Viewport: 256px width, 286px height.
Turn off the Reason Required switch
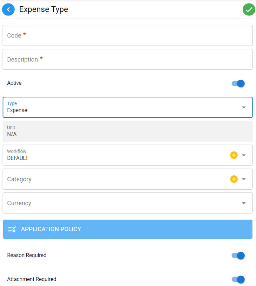coord(238,256)
